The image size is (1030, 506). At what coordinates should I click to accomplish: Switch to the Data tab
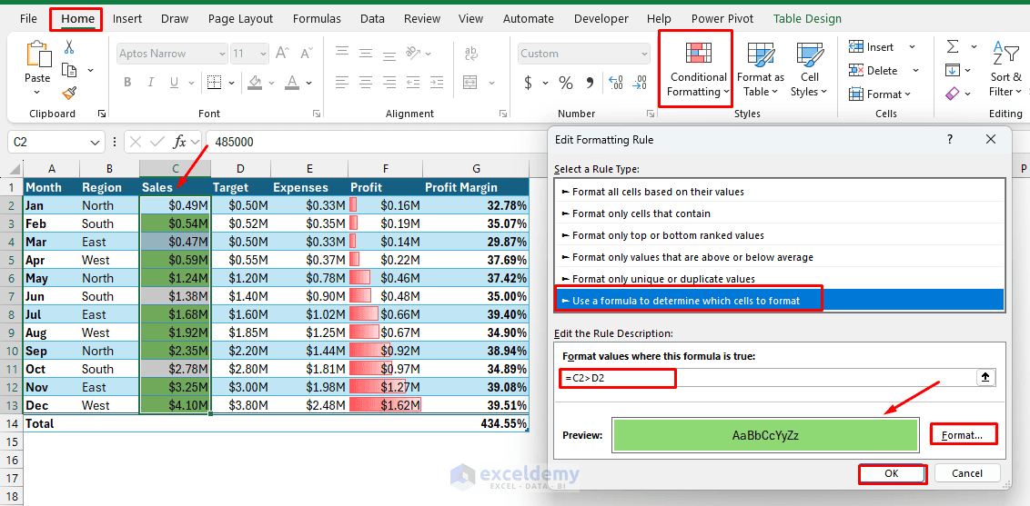372,18
